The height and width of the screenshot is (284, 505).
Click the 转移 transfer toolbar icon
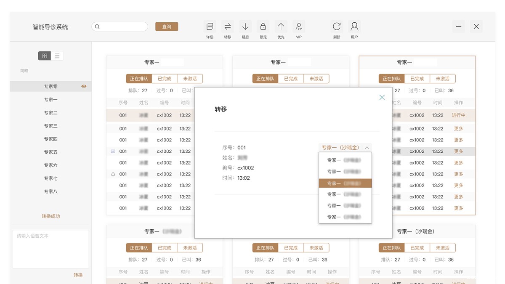[x=228, y=27]
